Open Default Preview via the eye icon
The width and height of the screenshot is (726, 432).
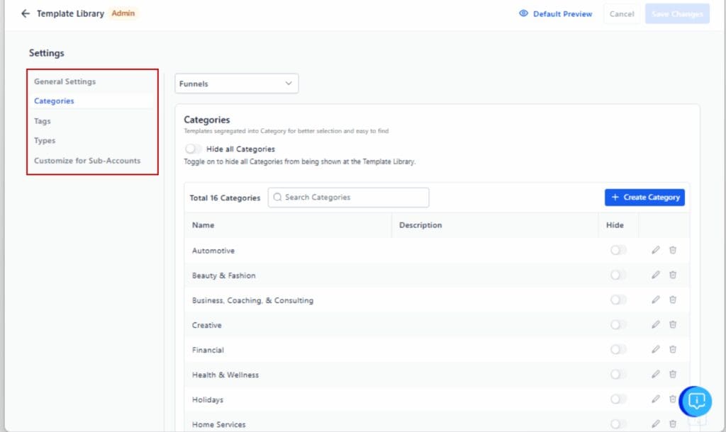[x=523, y=13]
